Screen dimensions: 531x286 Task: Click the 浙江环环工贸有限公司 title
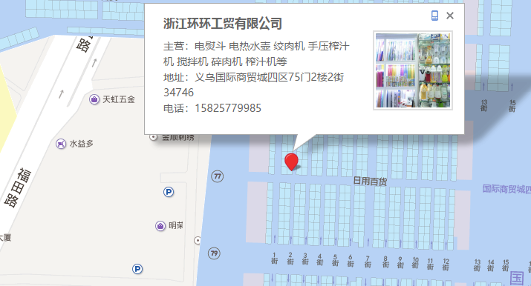tap(223, 24)
